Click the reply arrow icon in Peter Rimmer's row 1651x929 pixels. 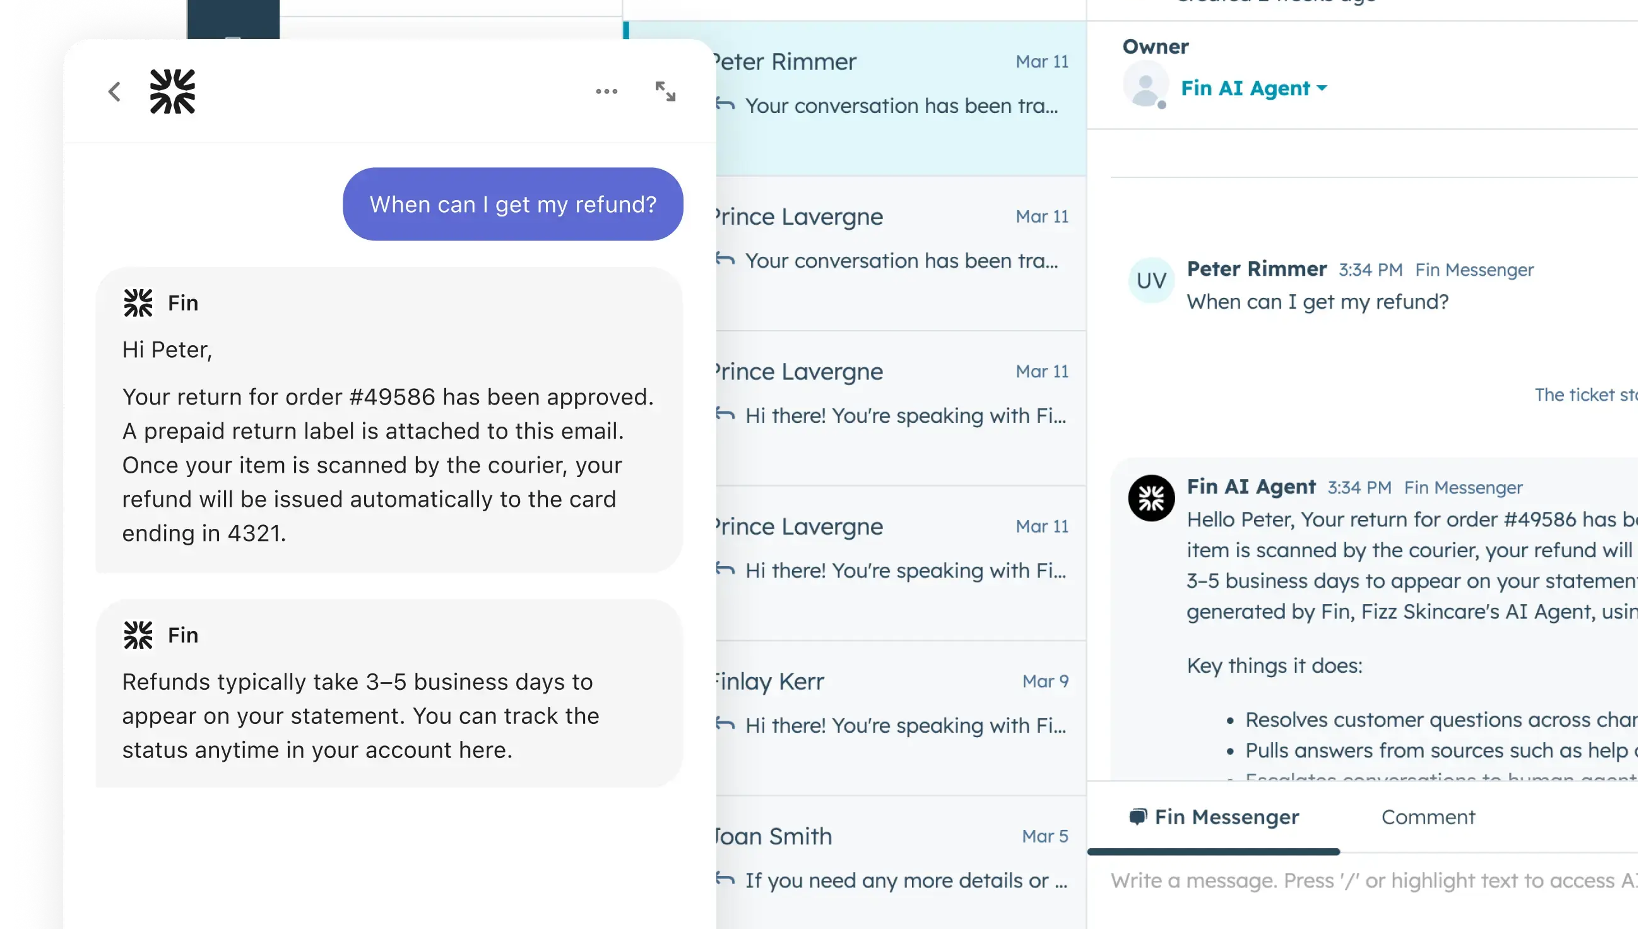click(x=726, y=104)
